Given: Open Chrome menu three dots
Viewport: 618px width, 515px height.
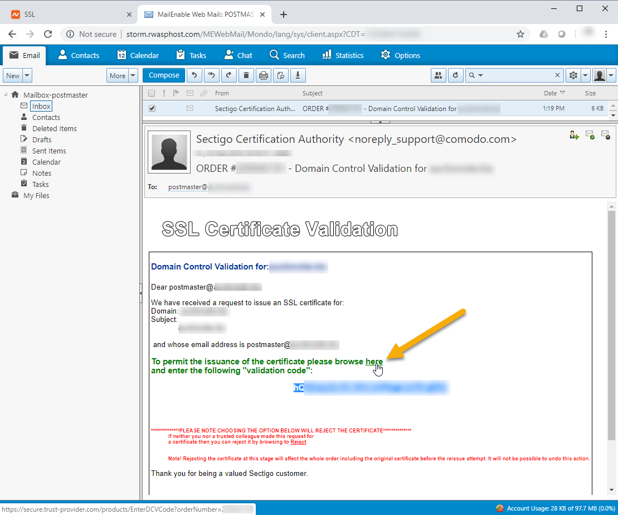Looking at the screenshot, I should 606,35.
